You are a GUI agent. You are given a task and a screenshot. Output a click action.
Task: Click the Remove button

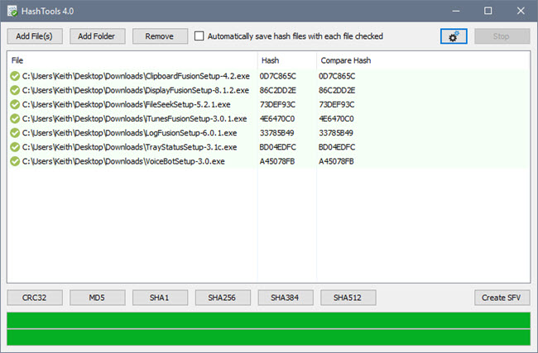160,36
